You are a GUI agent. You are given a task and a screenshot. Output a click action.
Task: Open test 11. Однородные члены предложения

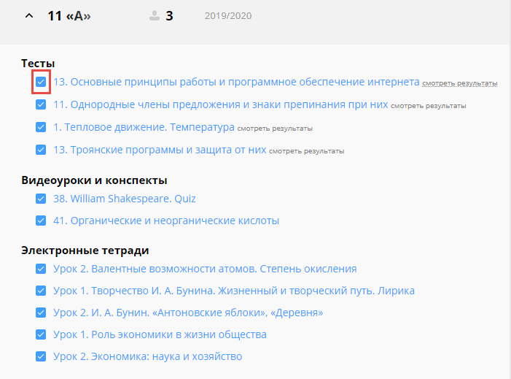tap(221, 104)
